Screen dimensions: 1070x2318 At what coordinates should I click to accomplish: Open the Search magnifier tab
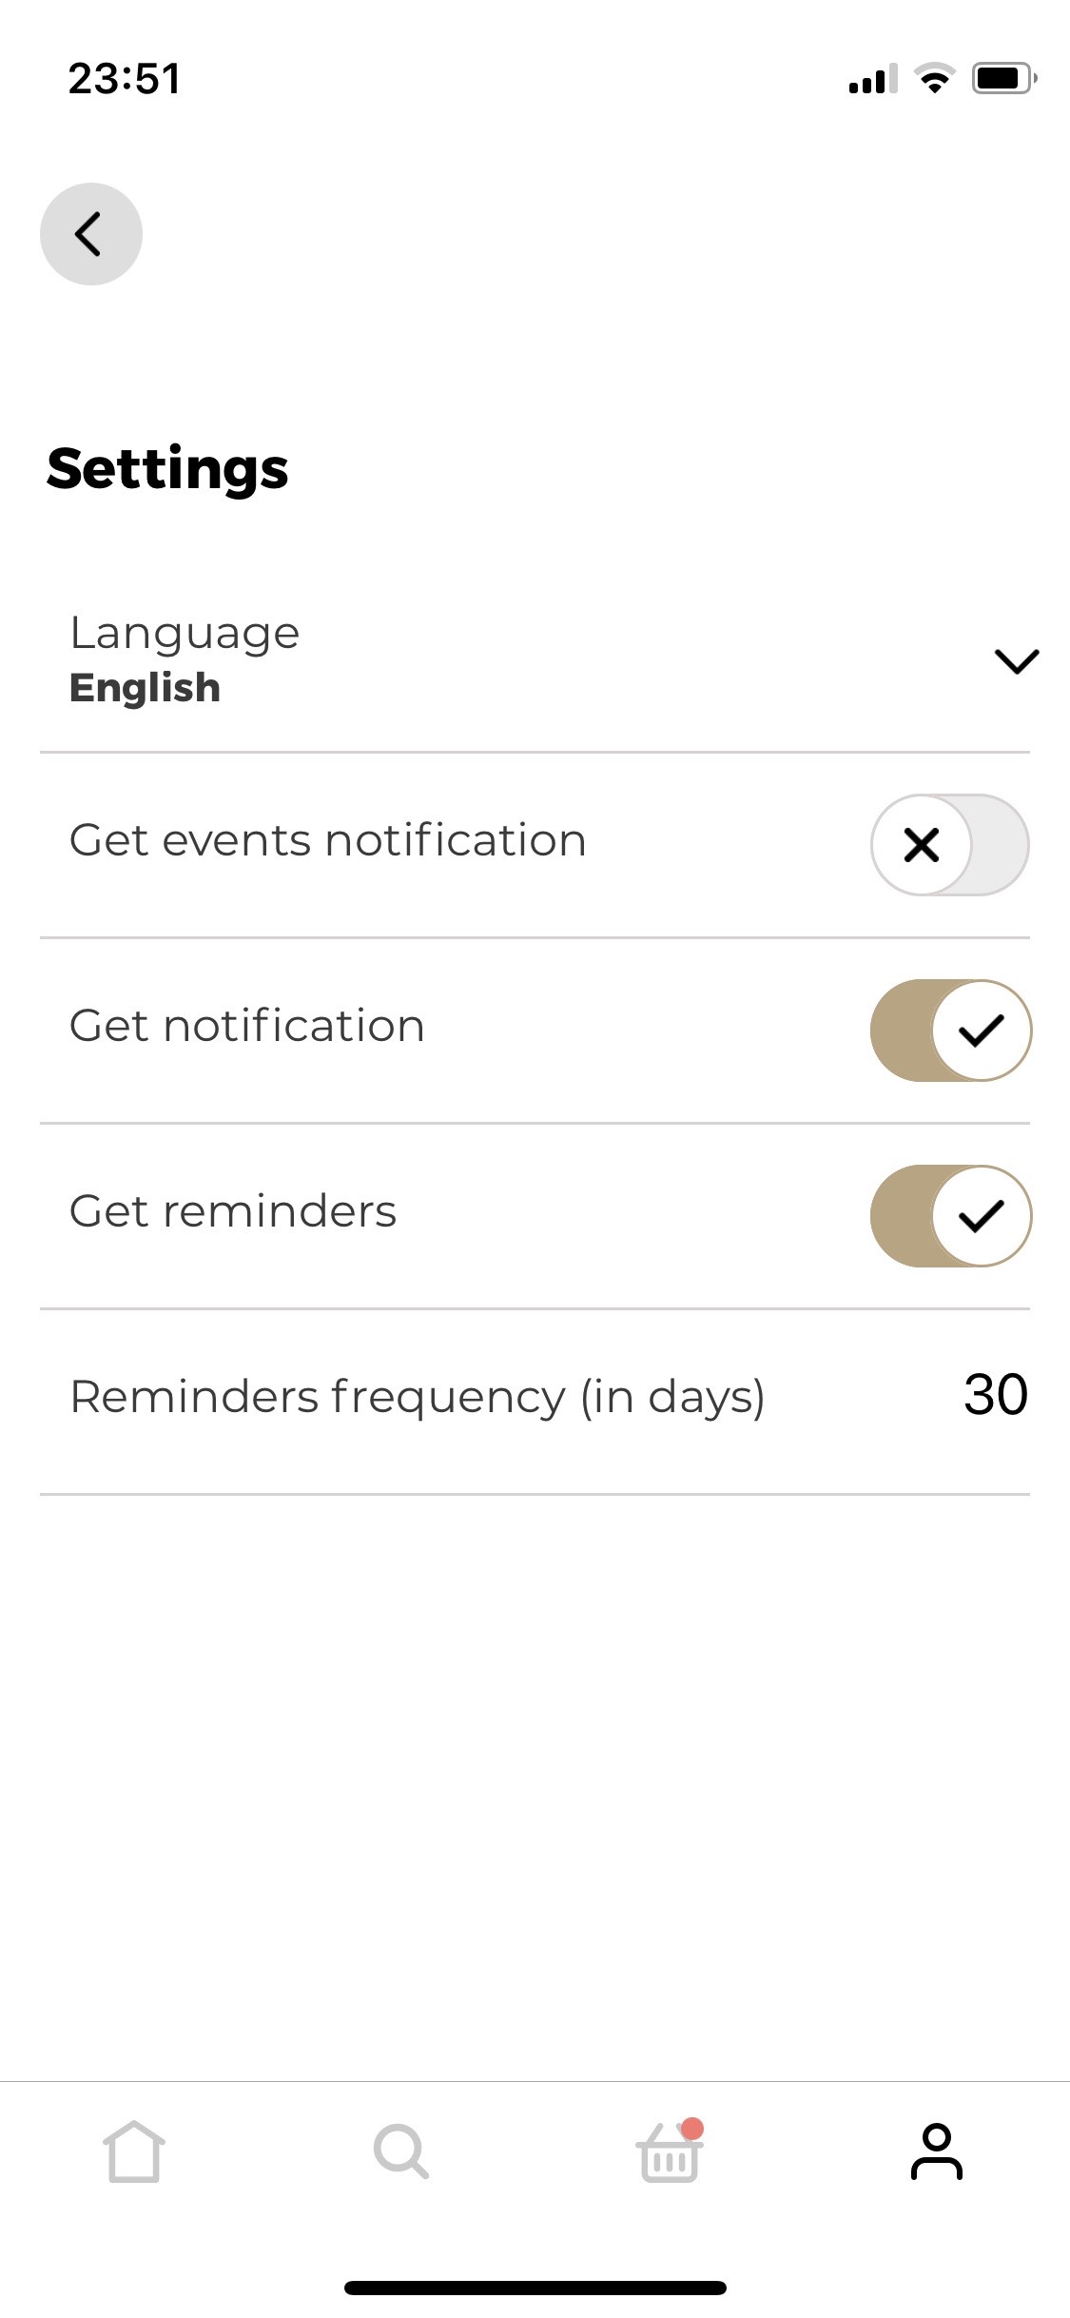click(x=400, y=2151)
